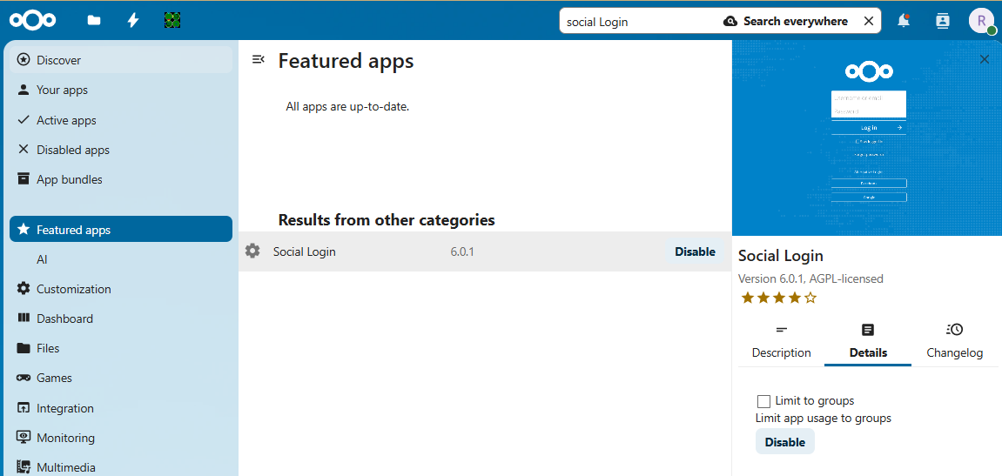Open the Disabled apps category
This screenshot has width=1002, height=476.
[73, 150]
